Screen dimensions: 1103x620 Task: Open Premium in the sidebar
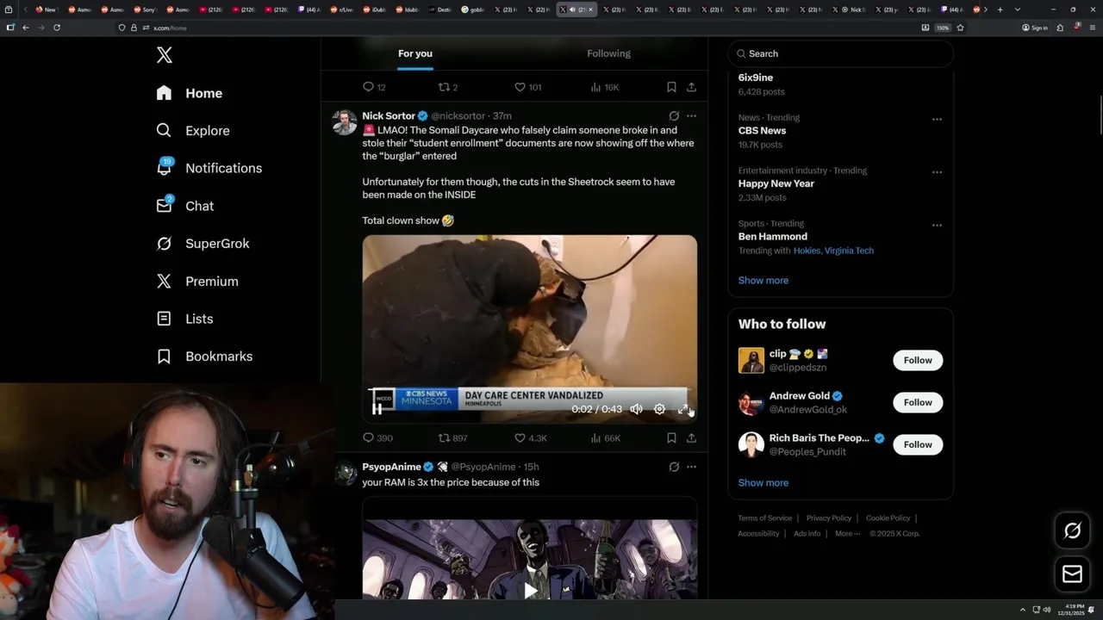(x=196, y=281)
